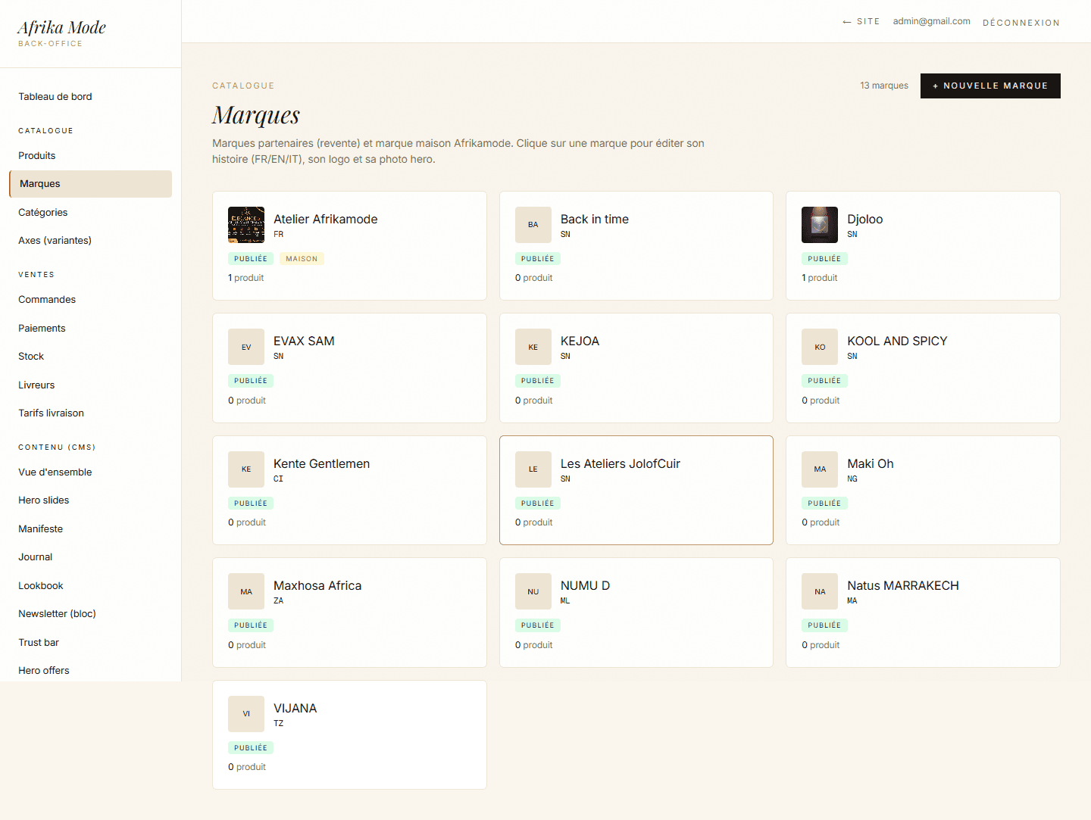Click the LE avatar of Les Ateliers JolofCuir
The image size is (1091, 820).
(x=533, y=469)
